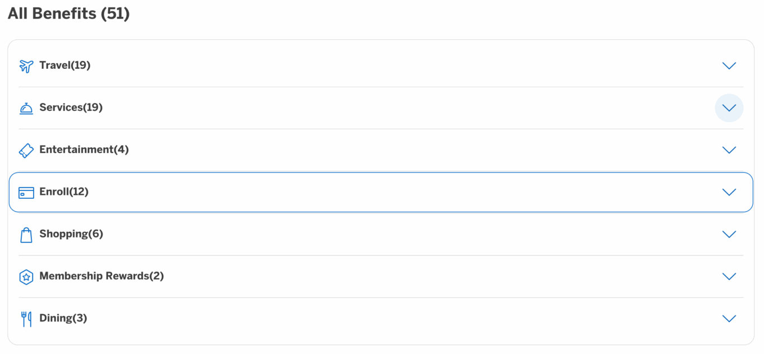Open the Enroll(12) label
The height and width of the screenshot is (354, 764).
click(x=64, y=192)
